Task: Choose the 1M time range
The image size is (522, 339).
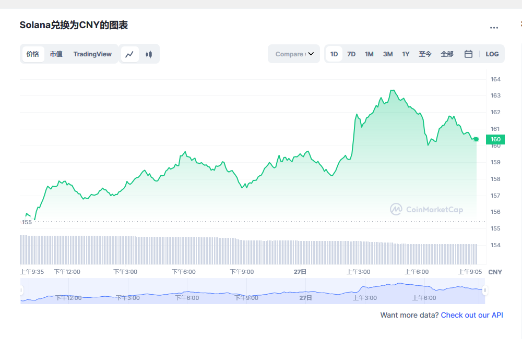Action: 369,54
